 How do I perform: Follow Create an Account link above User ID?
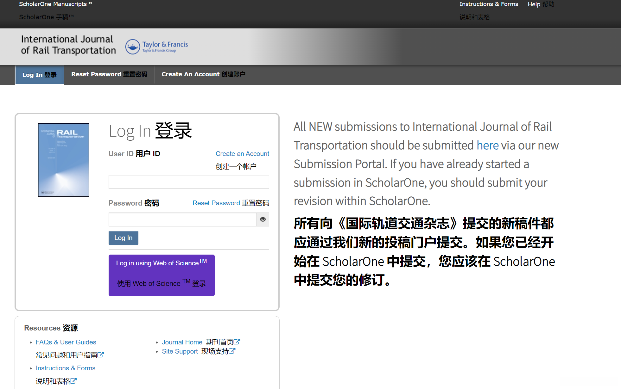(x=242, y=154)
